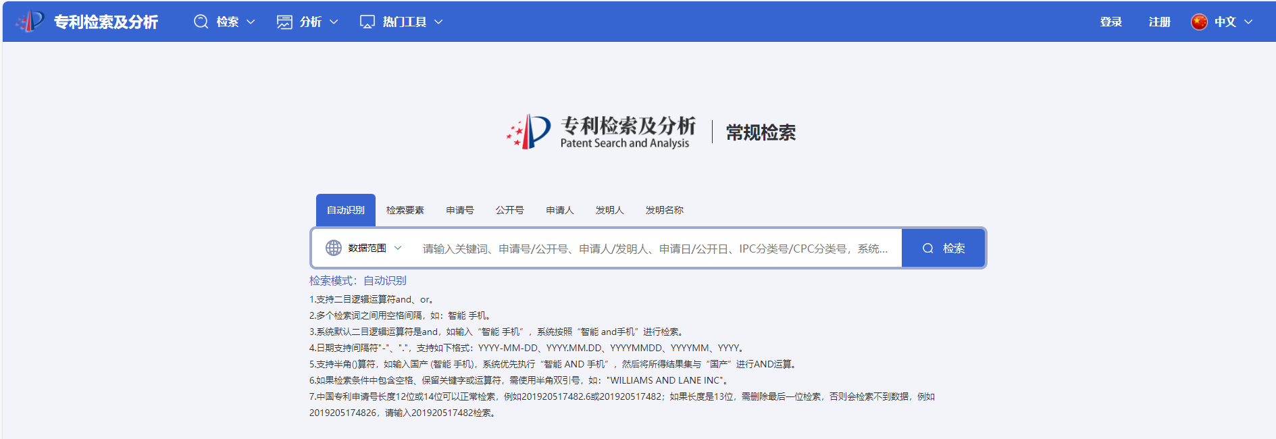Click the globe icon in search box

[334, 248]
